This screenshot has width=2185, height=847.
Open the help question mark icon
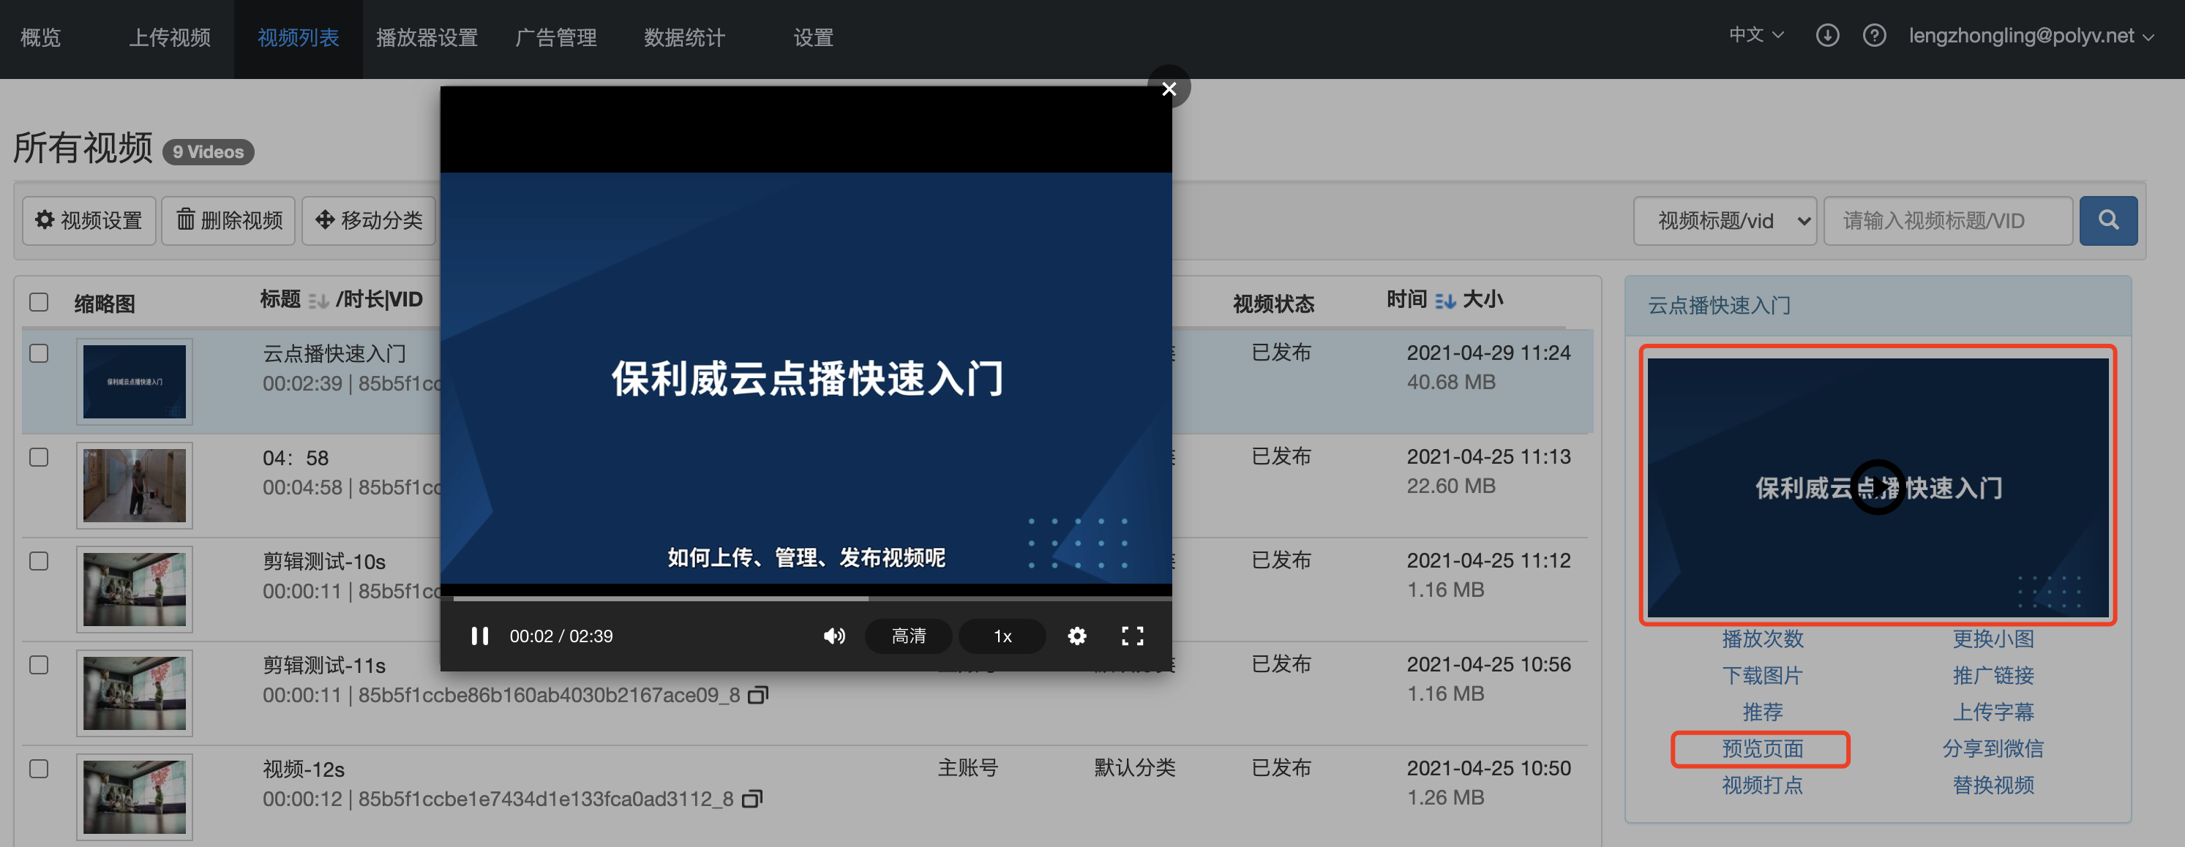tap(1874, 36)
